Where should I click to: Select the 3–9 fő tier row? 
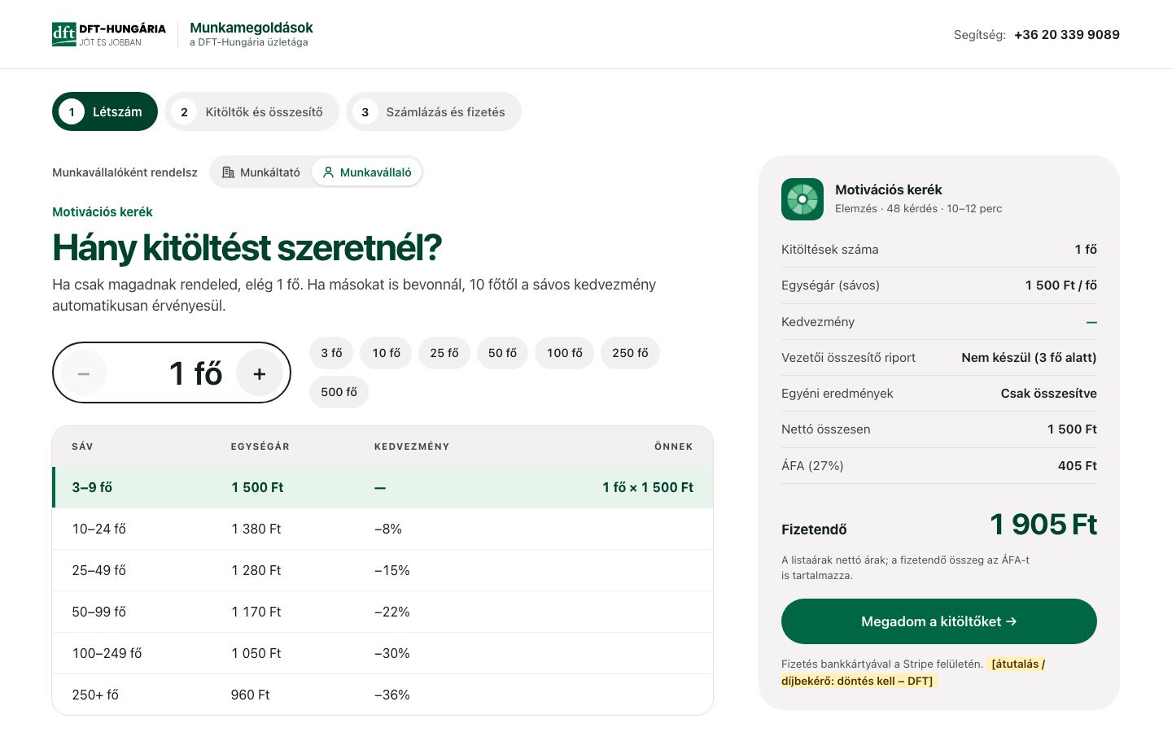pos(383,487)
